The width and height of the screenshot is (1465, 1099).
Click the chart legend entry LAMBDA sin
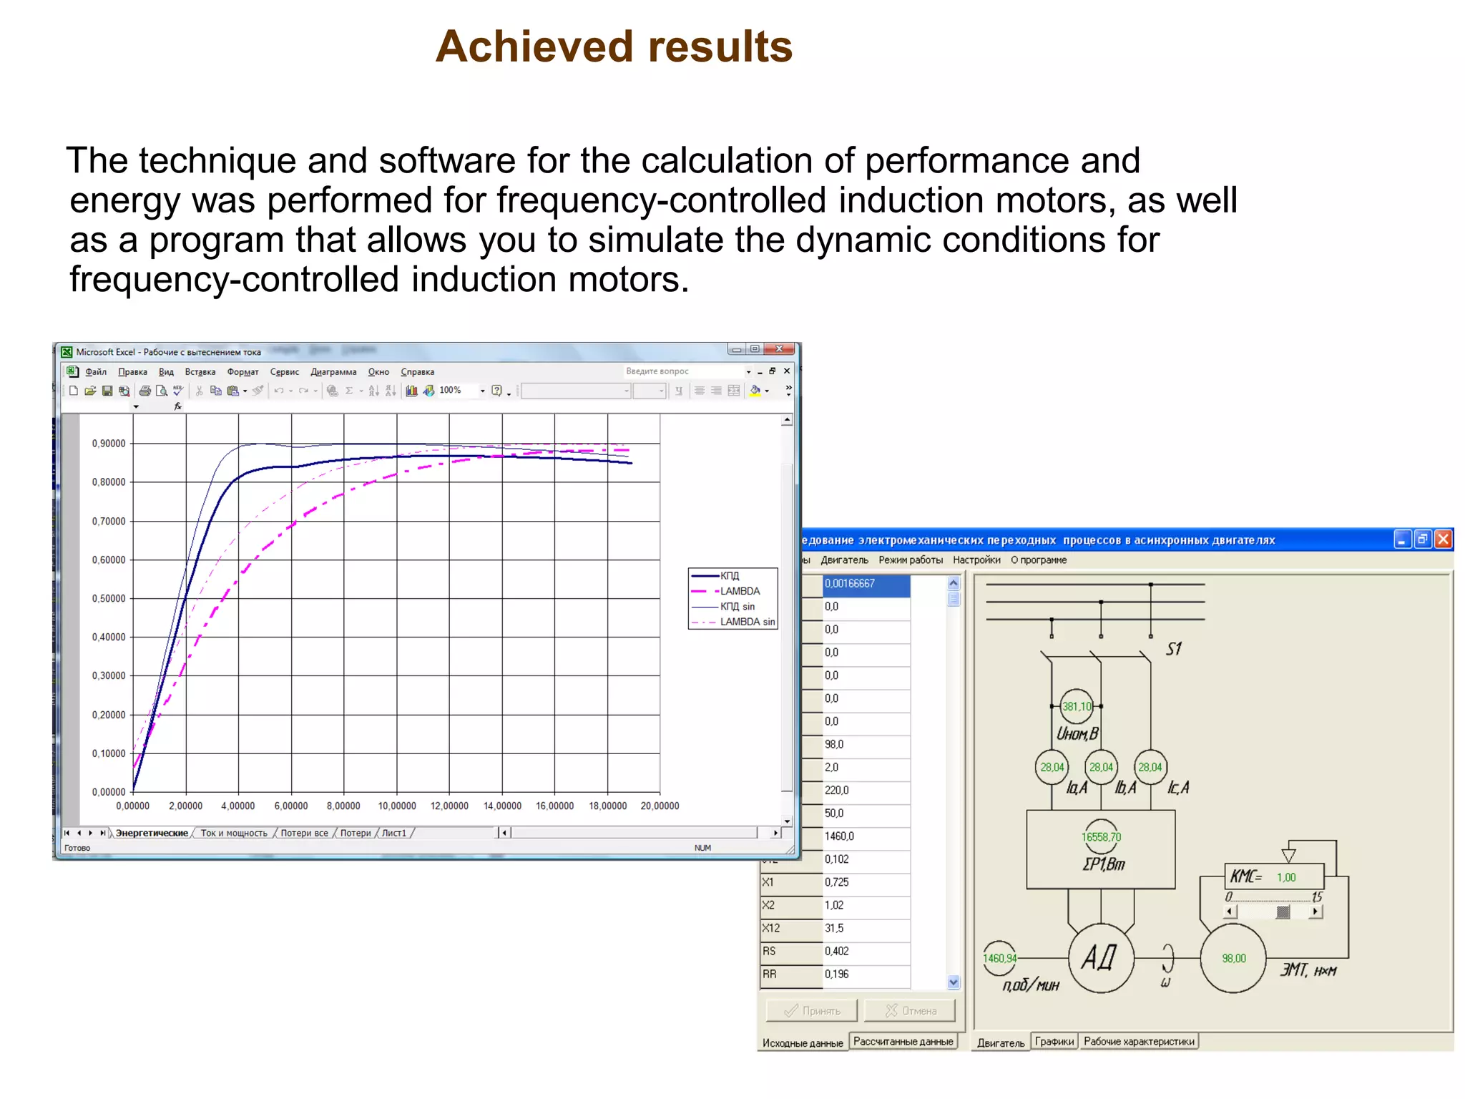pyautogui.click(x=733, y=622)
